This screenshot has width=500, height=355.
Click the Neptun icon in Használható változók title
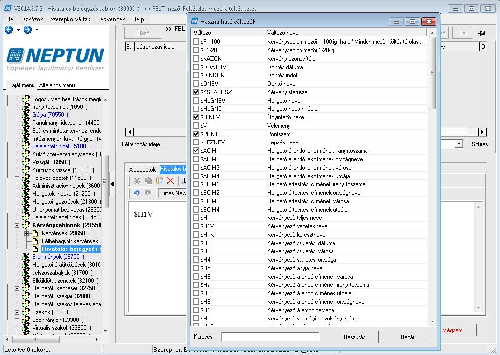194,21
